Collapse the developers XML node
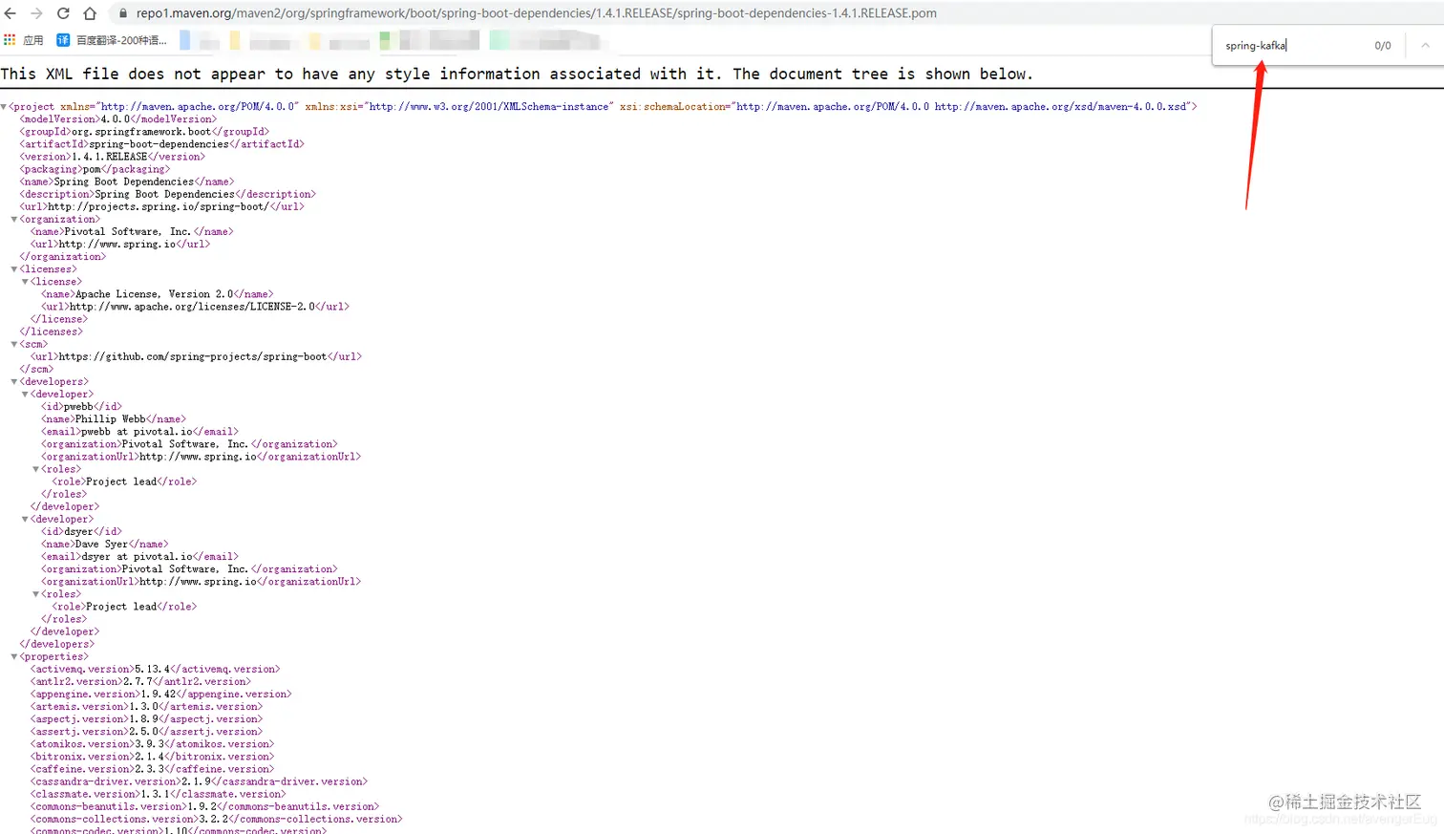The image size is (1444, 834). point(14,382)
